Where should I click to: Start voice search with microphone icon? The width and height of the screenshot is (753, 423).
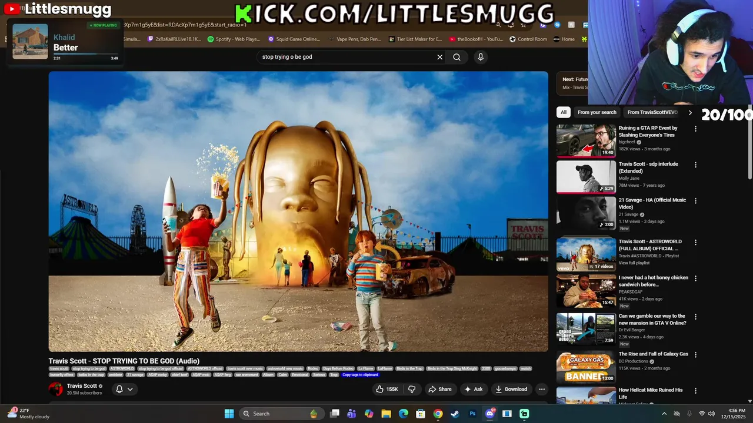(x=481, y=57)
